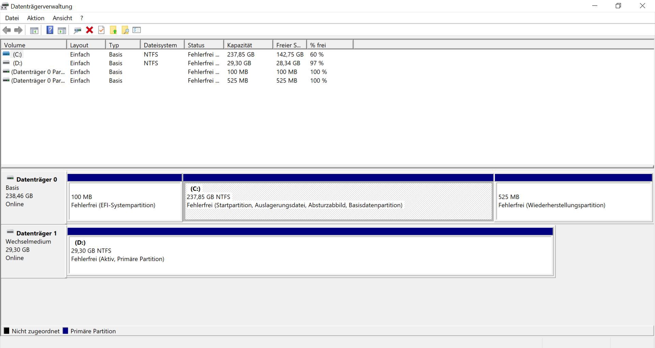This screenshot has width=655, height=348.
Task: Click the back arrow toolbar icon
Action: pyautogui.click(x=6, y=30)
